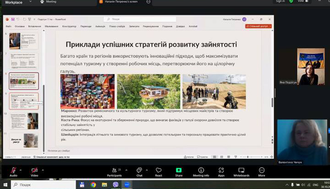Open Chrome from the Windows taskbar

tap(93, 185)
